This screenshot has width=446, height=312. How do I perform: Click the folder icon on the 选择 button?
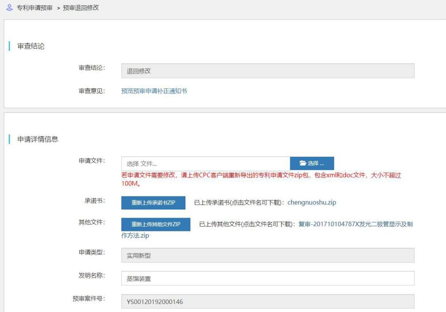point(303,164)
